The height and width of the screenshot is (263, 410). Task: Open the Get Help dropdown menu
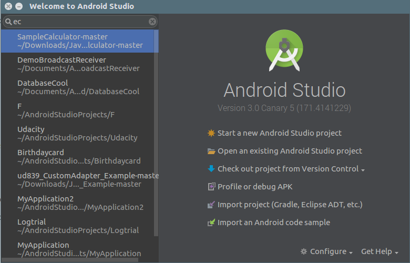point(380,251)
